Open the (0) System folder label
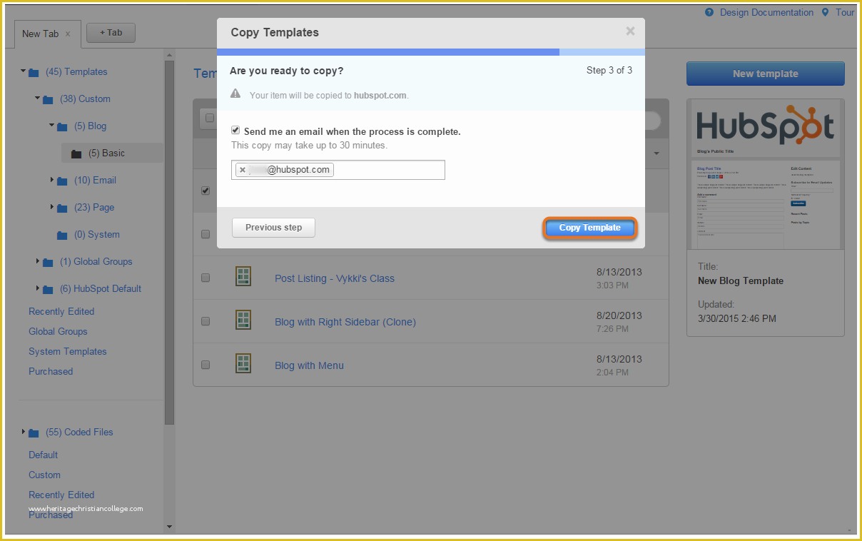This screenshot has width=862, height=541. [x=97, y=234]
